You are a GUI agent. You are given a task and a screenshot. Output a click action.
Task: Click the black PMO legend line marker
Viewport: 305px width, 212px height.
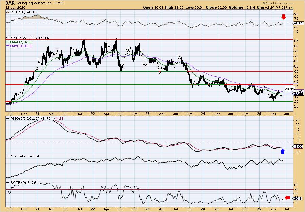[x=8, y=119]
